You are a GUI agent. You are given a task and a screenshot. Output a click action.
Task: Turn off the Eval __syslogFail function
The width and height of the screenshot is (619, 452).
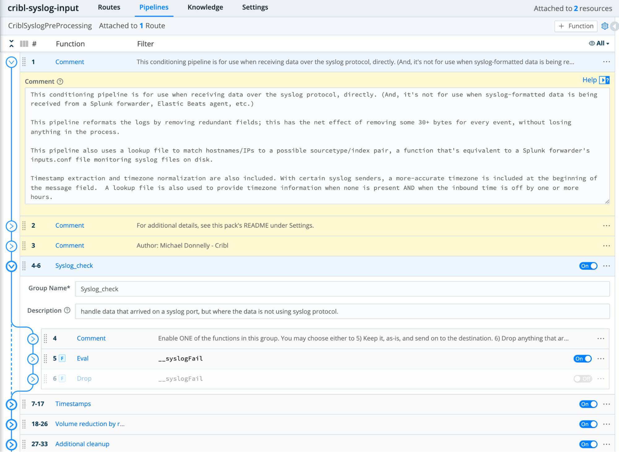582,358
